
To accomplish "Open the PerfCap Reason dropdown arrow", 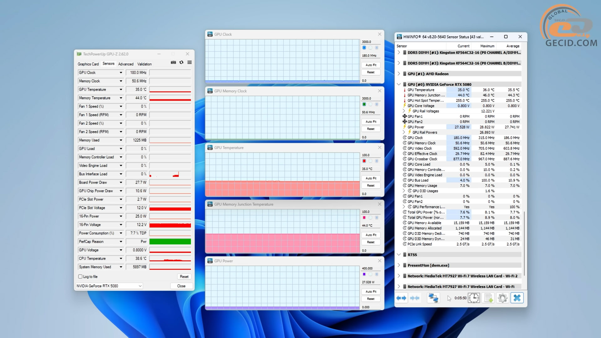I will (121, 242).
